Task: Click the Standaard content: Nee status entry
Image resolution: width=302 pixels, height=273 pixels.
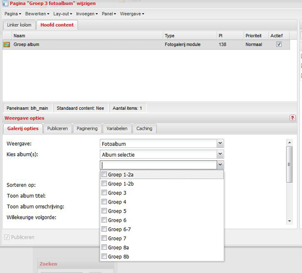Action: (x=81, y=108)
